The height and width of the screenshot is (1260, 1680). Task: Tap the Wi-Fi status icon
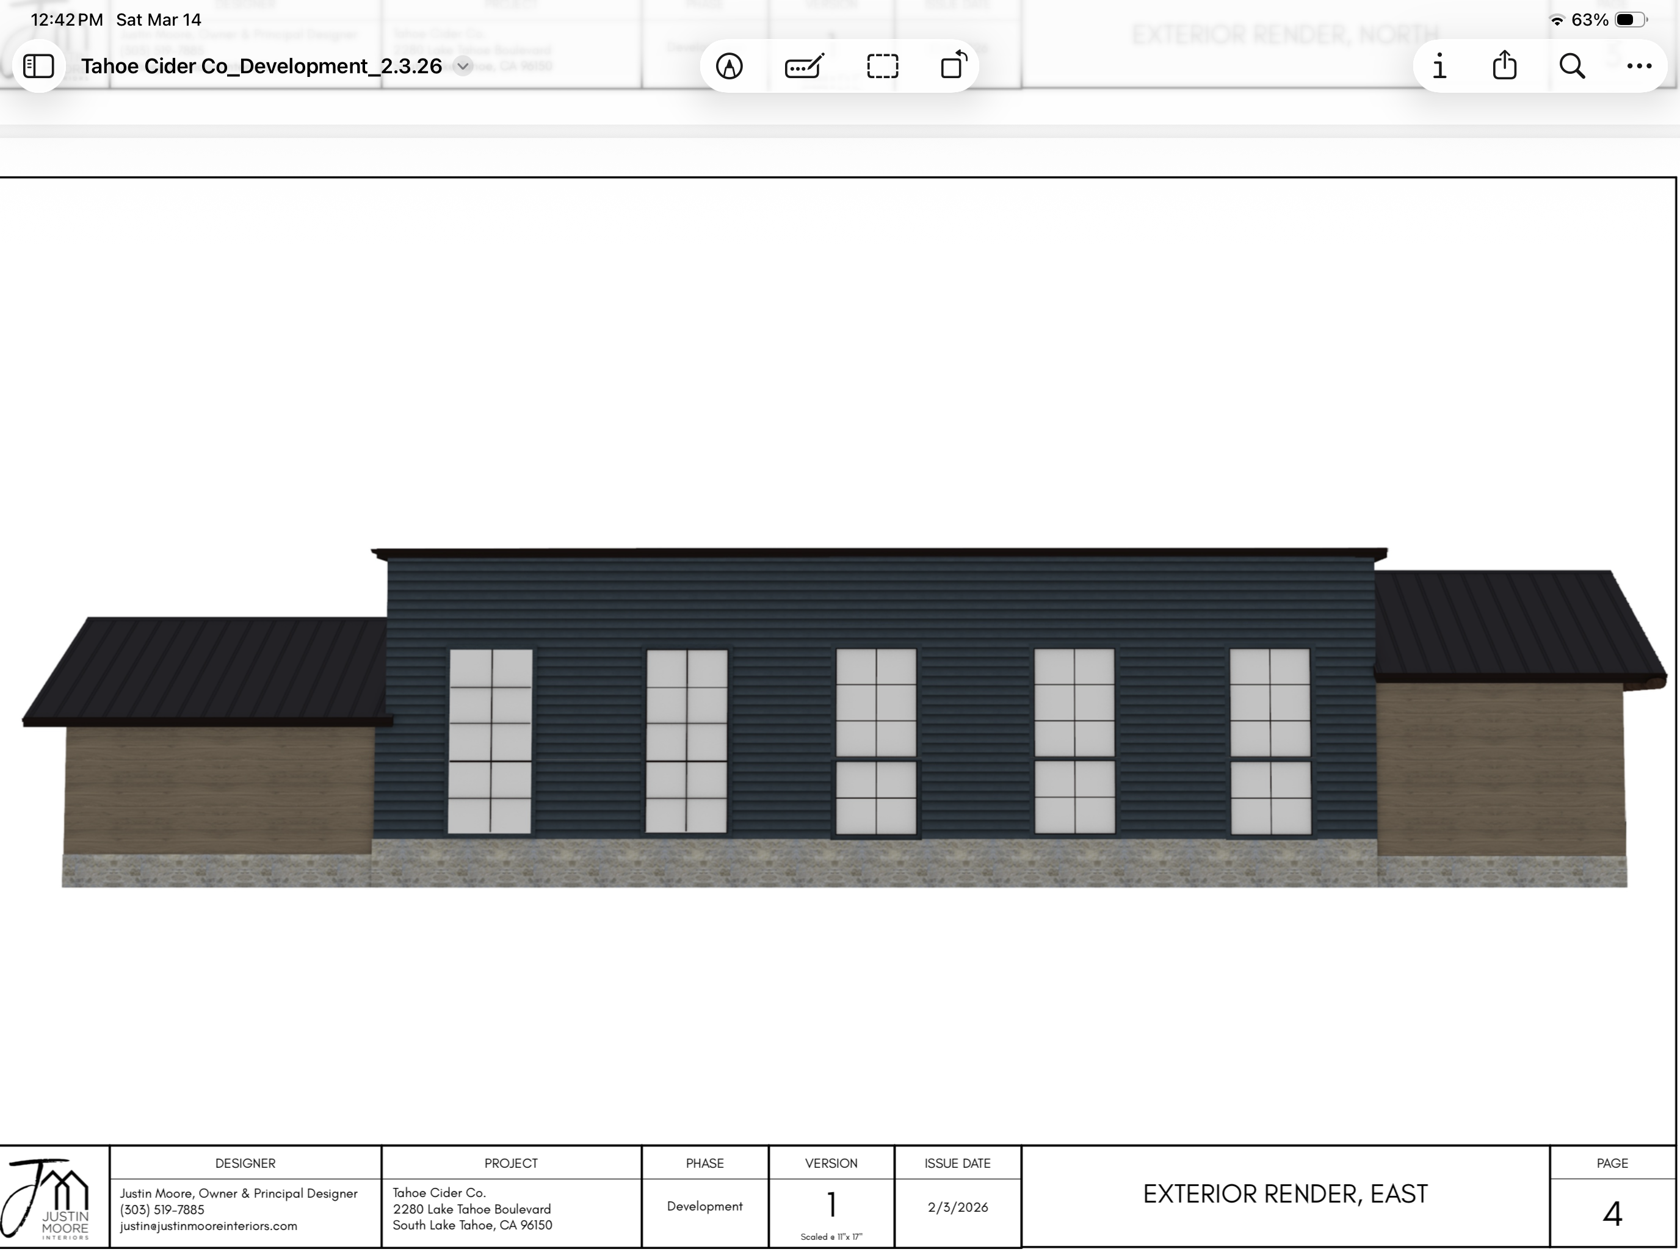tap(1556, 21)
